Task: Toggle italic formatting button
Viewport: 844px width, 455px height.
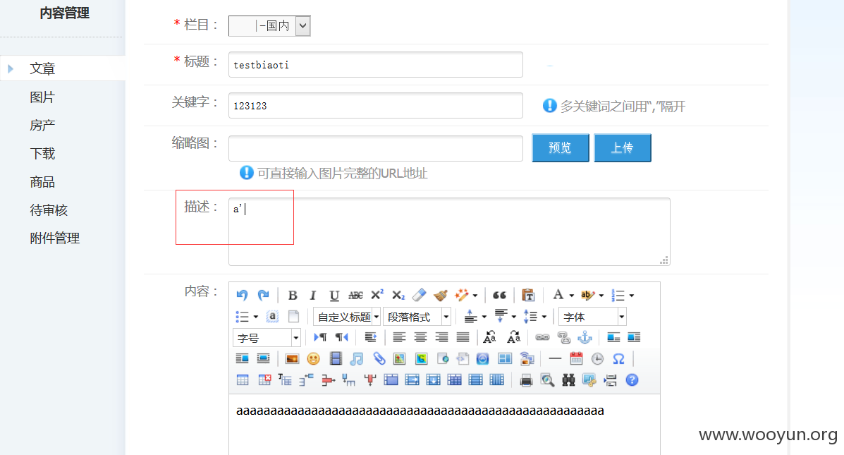Action: point(313,295)
